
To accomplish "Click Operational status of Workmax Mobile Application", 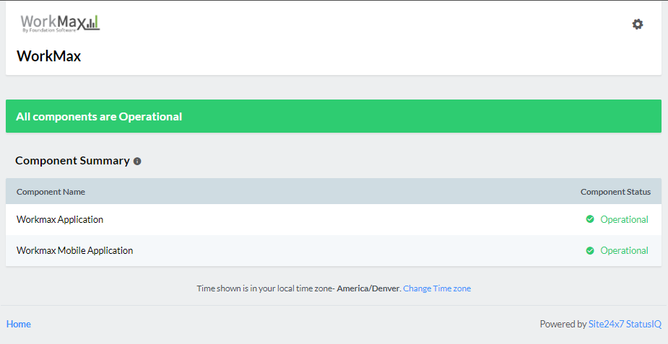I will click(x=624, y=250).
